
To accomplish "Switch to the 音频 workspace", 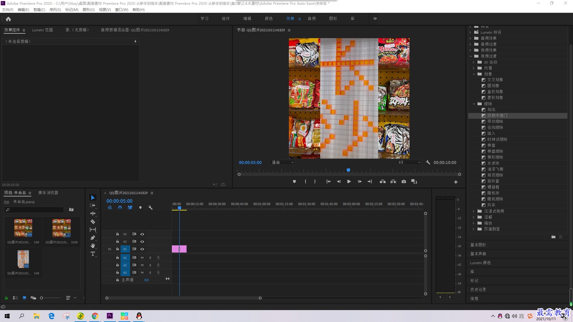I will [312, 19].
